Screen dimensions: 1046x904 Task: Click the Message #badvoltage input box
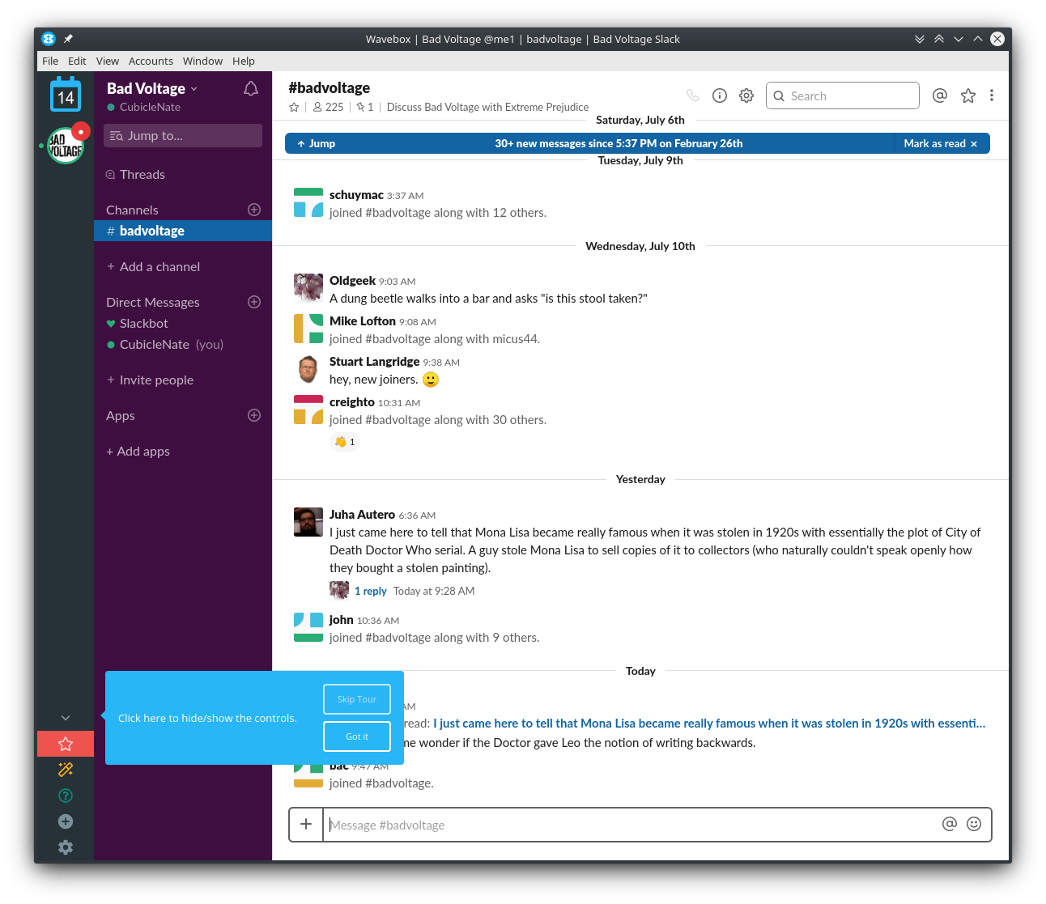pos(631,825)
